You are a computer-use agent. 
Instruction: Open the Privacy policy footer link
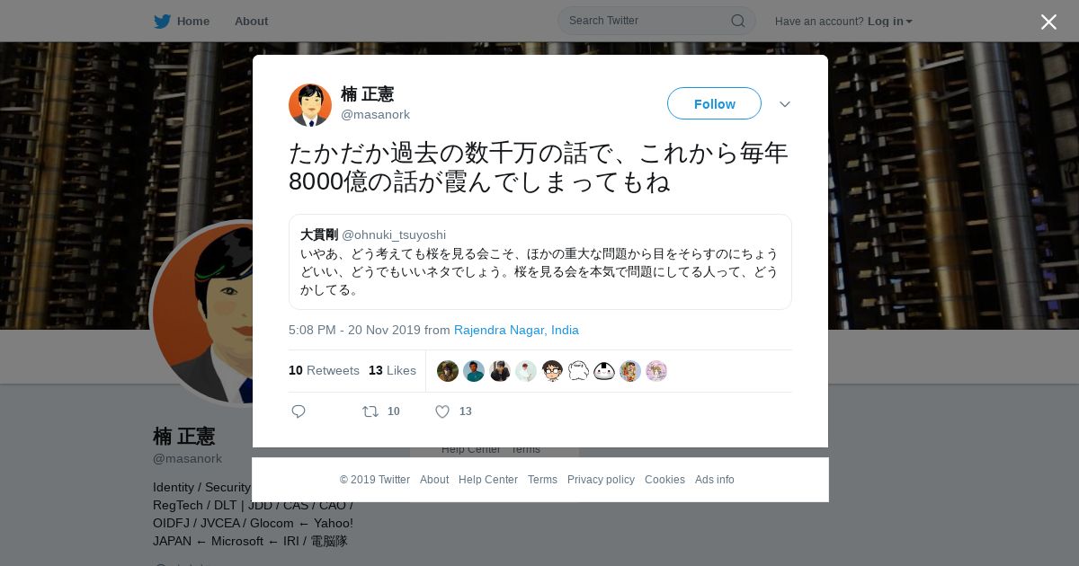[601, 480]
